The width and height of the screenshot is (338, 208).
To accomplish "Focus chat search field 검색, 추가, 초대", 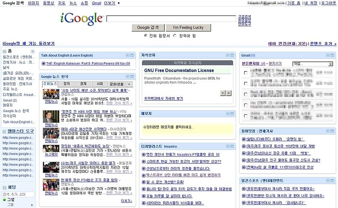I will point(18,194).
